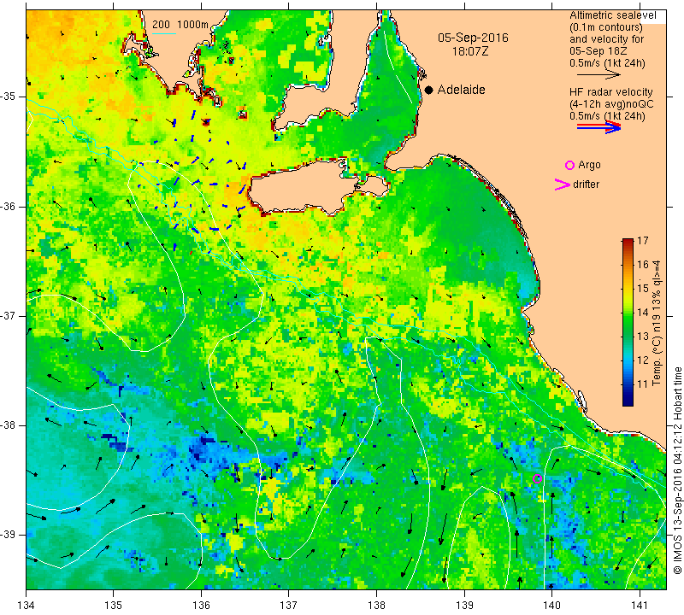Viewport: 684px width, 615px height.
Task: Click the magenta drifter legend symbol
Action: click(562, 184)
